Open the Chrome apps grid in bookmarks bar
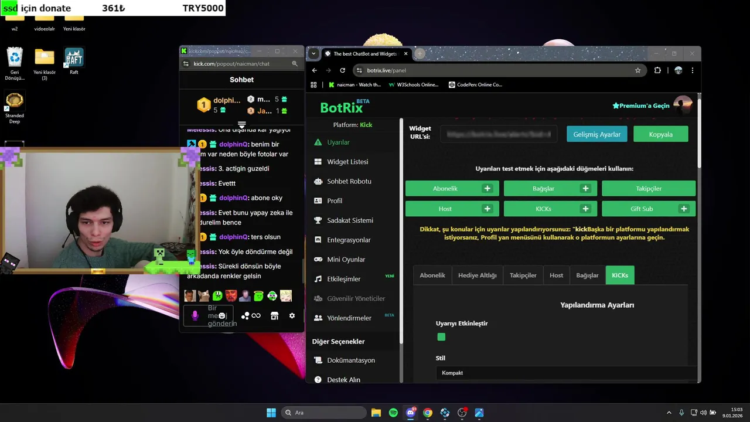The image size is (750, 422). 313,84
